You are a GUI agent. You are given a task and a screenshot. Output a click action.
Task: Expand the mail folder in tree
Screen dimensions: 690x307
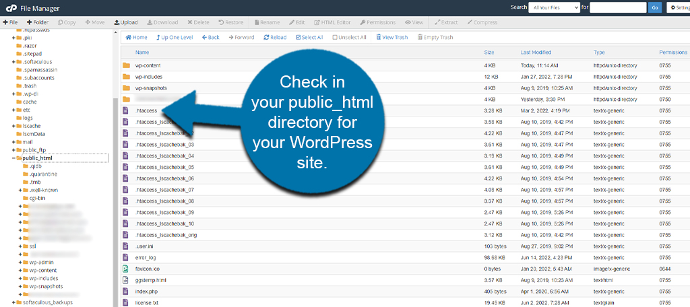pyautogui.click(x=13, y=142)
